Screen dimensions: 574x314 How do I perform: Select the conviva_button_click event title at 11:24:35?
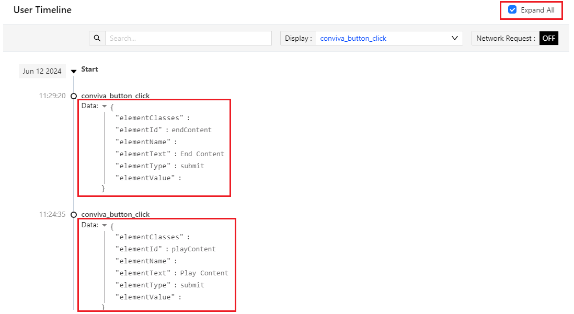pos(116,214)
